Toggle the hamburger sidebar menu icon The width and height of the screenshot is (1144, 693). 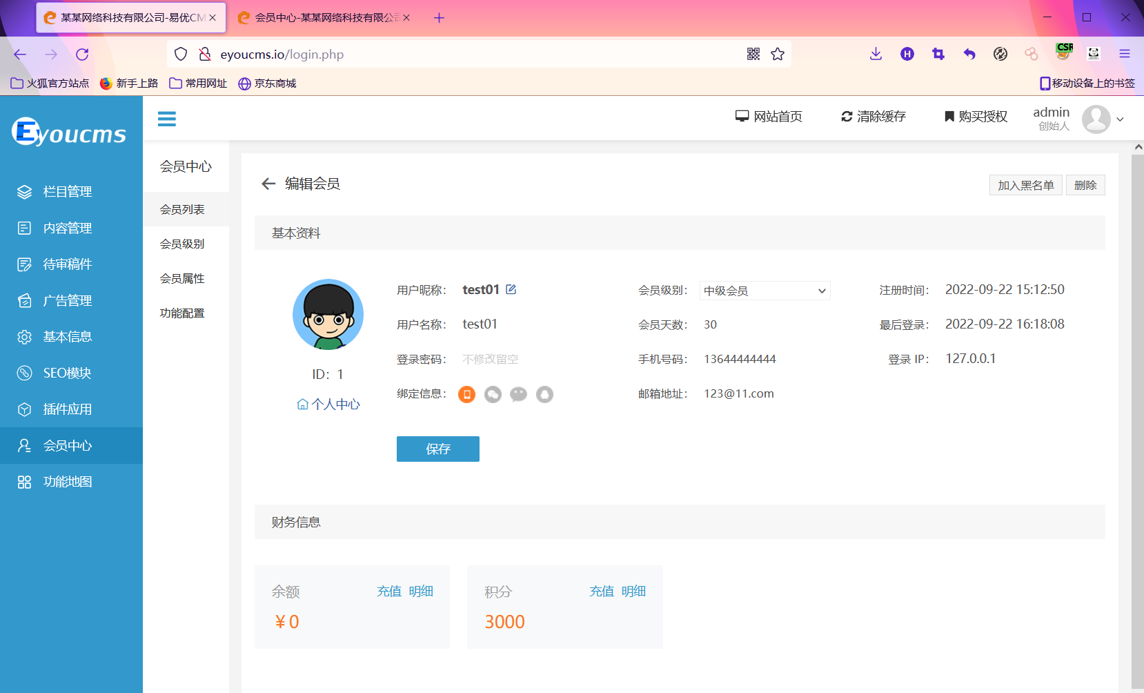click(x=167, y=119)
